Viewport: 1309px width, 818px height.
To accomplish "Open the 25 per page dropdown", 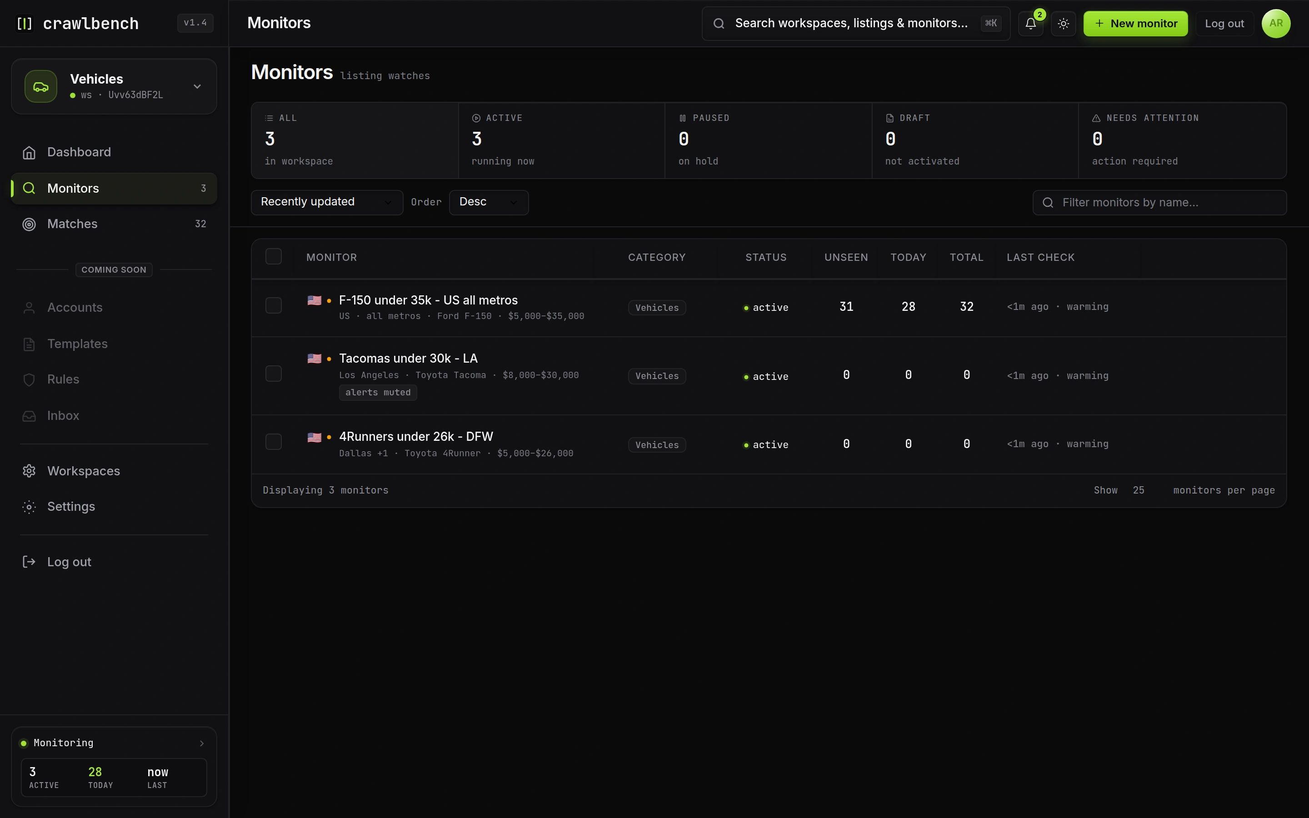I will 1144,490.
